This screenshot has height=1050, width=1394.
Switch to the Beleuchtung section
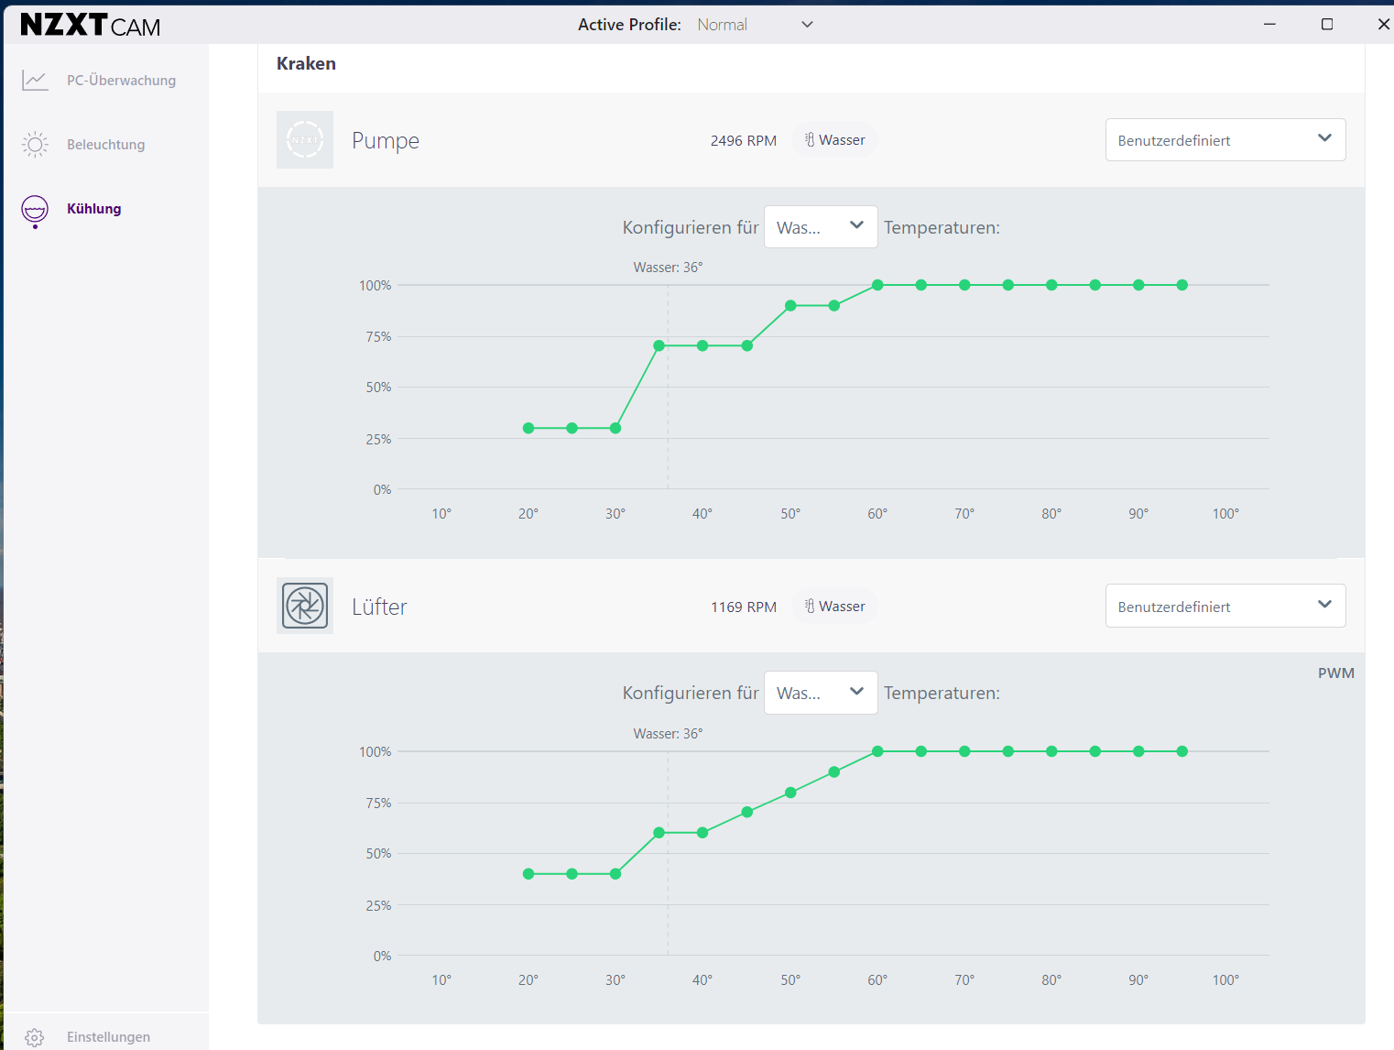point(105,145)
